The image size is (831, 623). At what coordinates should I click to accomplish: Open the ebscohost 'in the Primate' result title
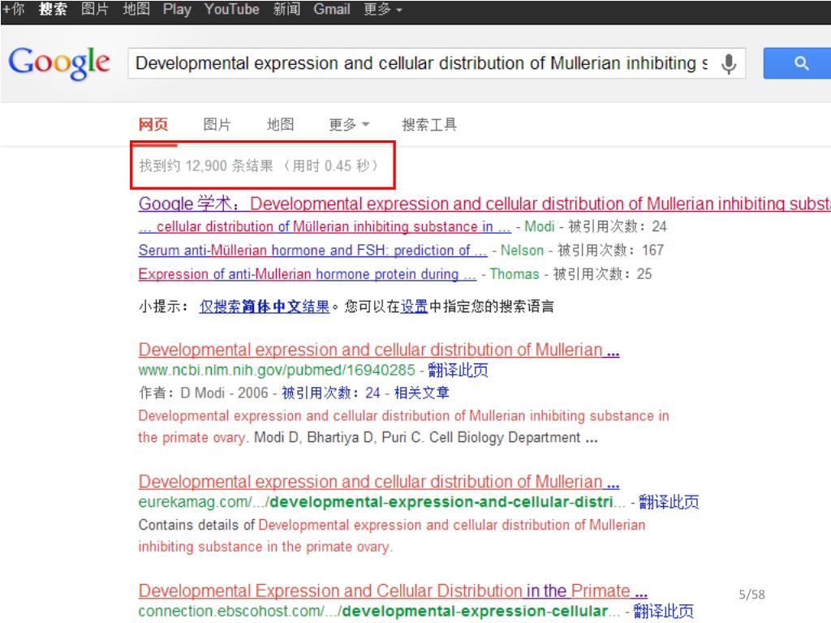[393, 591]
